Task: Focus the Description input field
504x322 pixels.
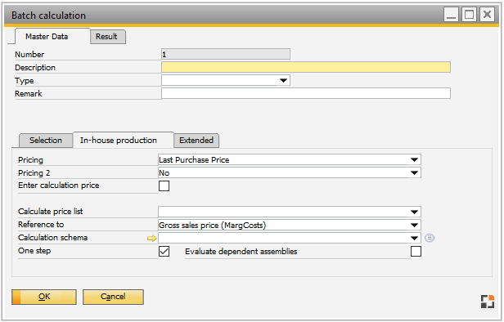Action: (x=306, y=67)
